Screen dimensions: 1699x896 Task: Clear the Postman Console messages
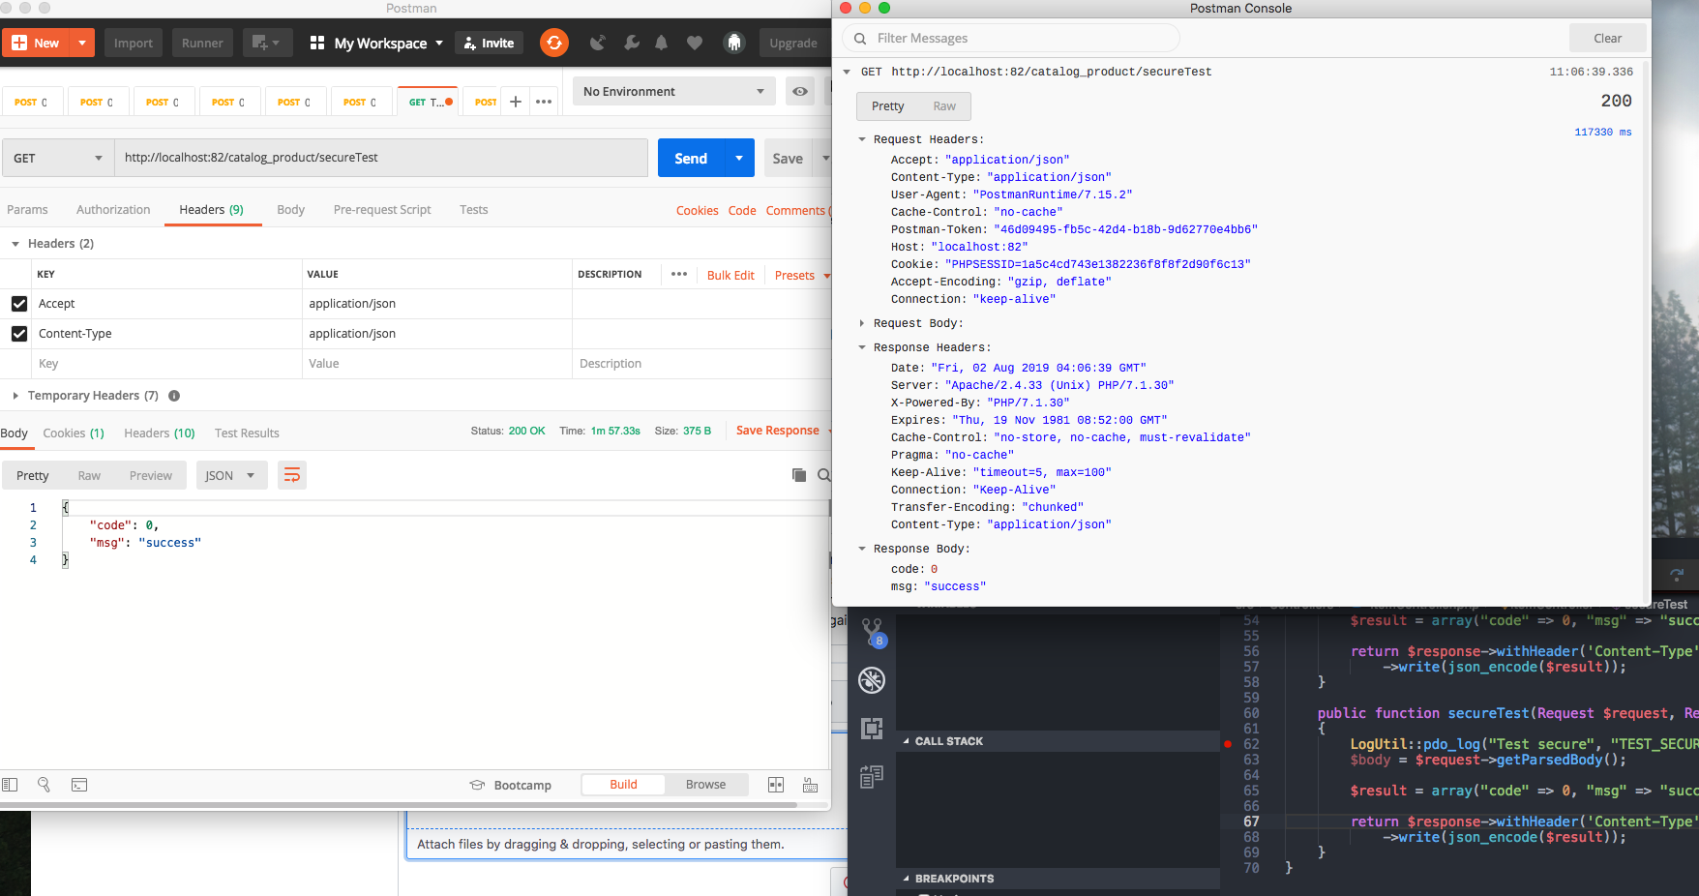pyautogui.click(x=1607, y=38)
